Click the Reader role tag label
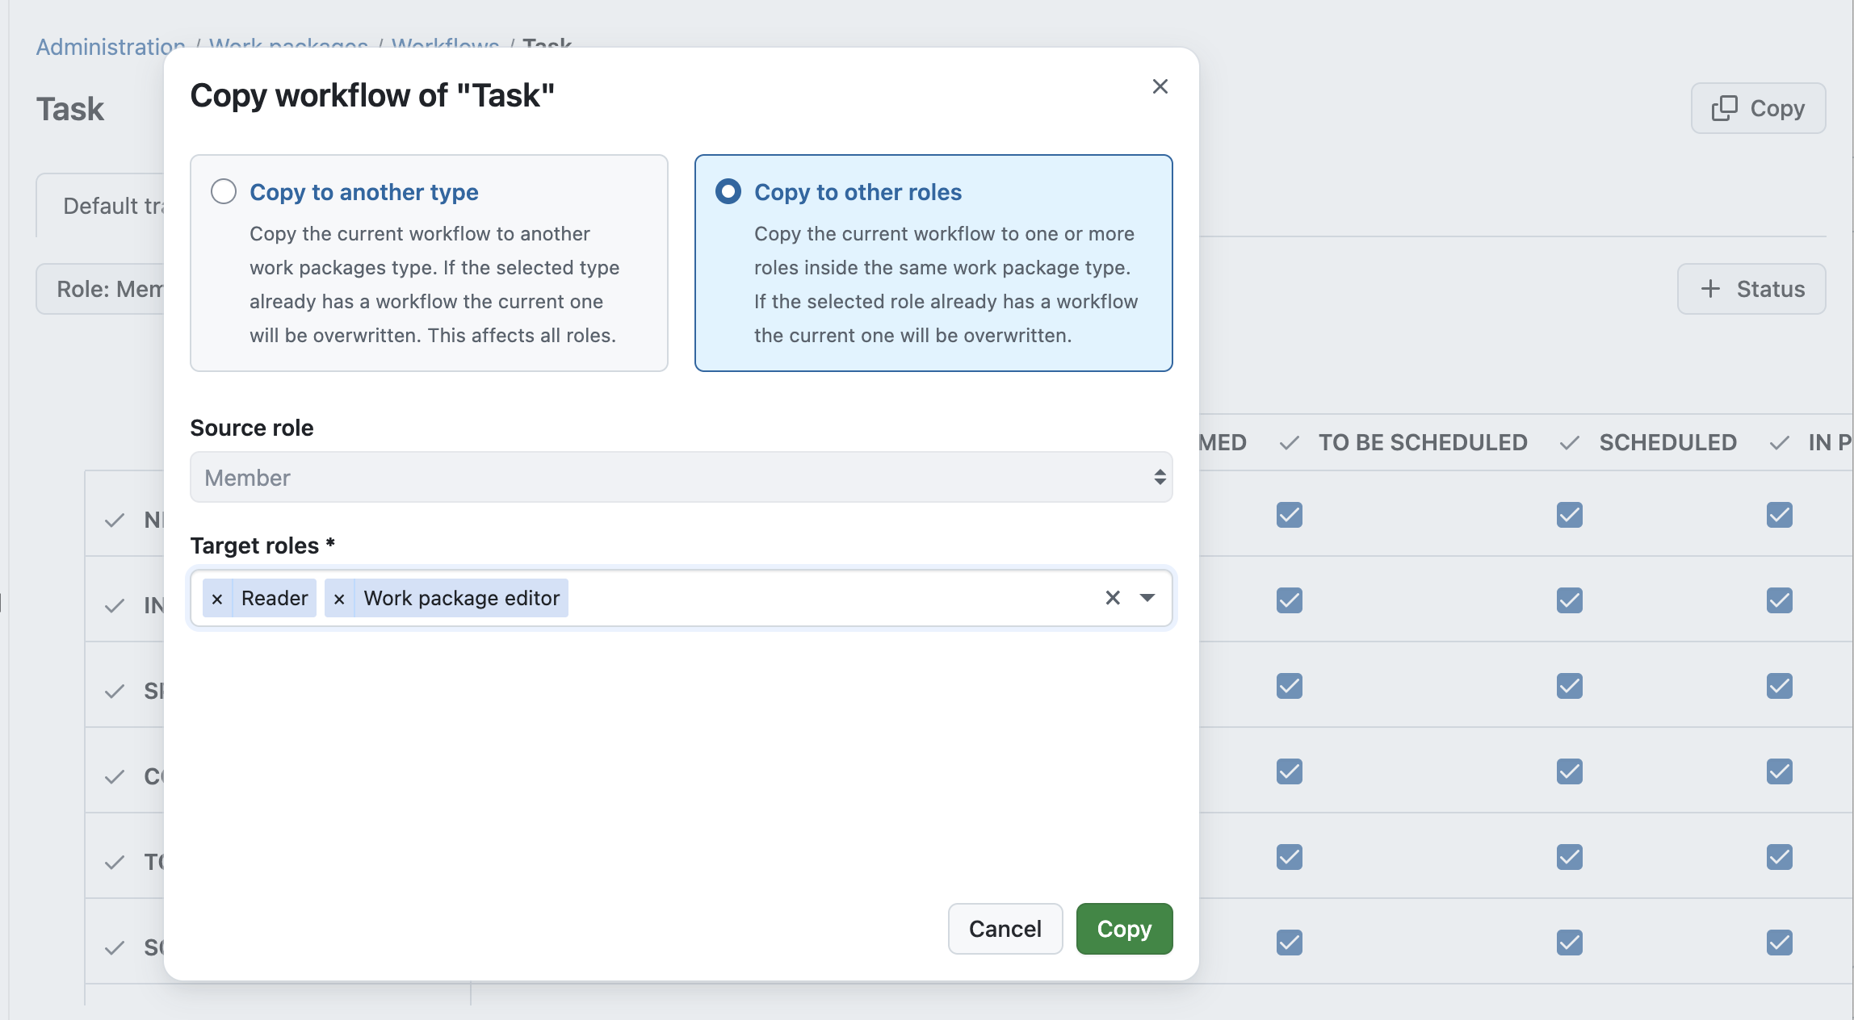 click(x=275, y=598)
